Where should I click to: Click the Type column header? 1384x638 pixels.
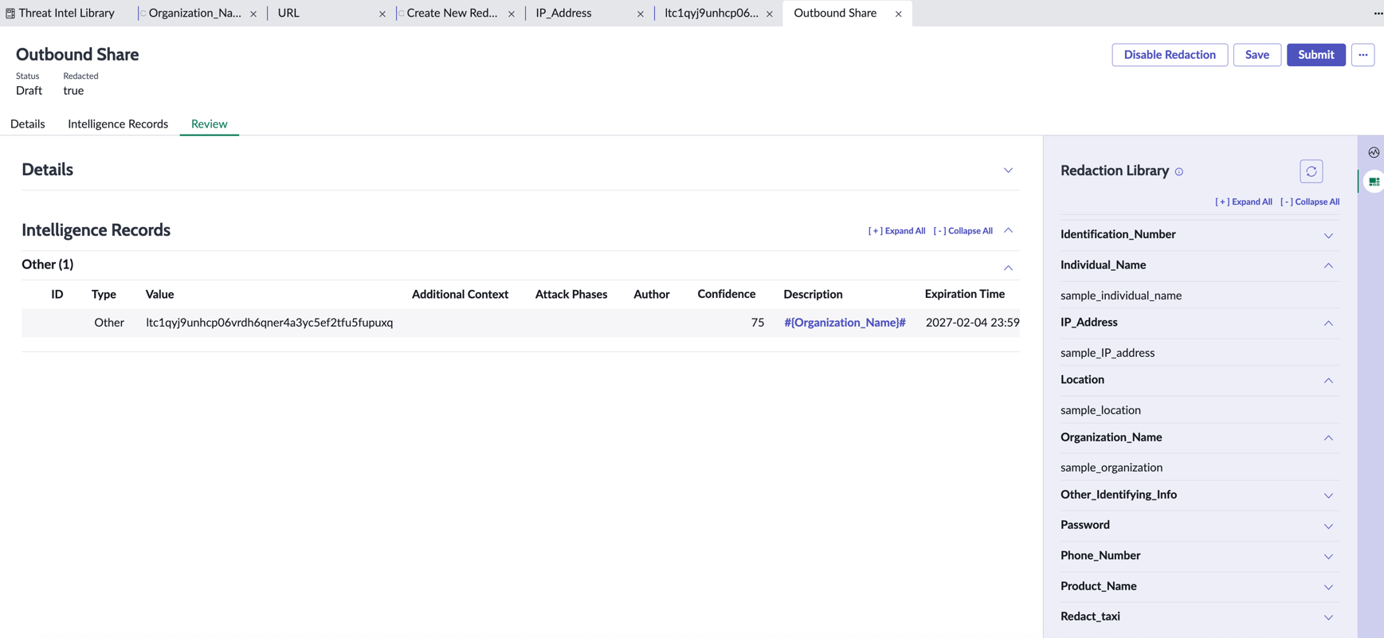[104, 294]
